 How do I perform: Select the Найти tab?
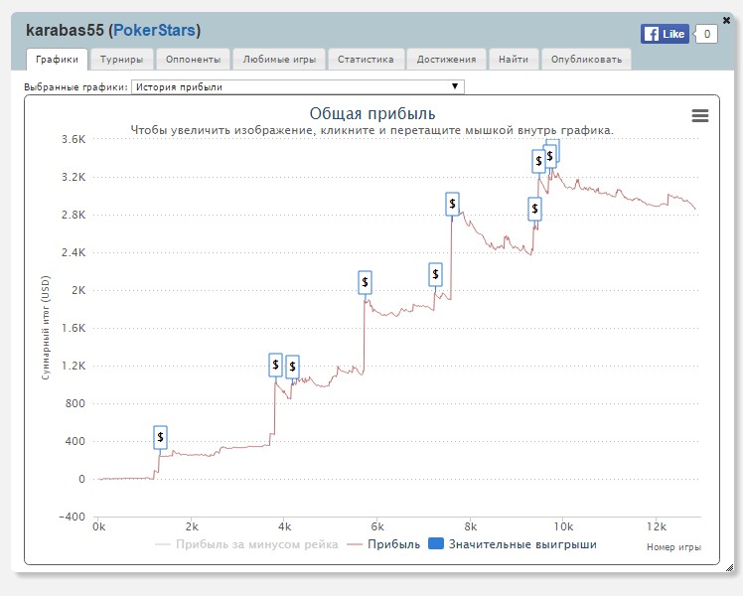pyautogui.click(x=514, y=60)
